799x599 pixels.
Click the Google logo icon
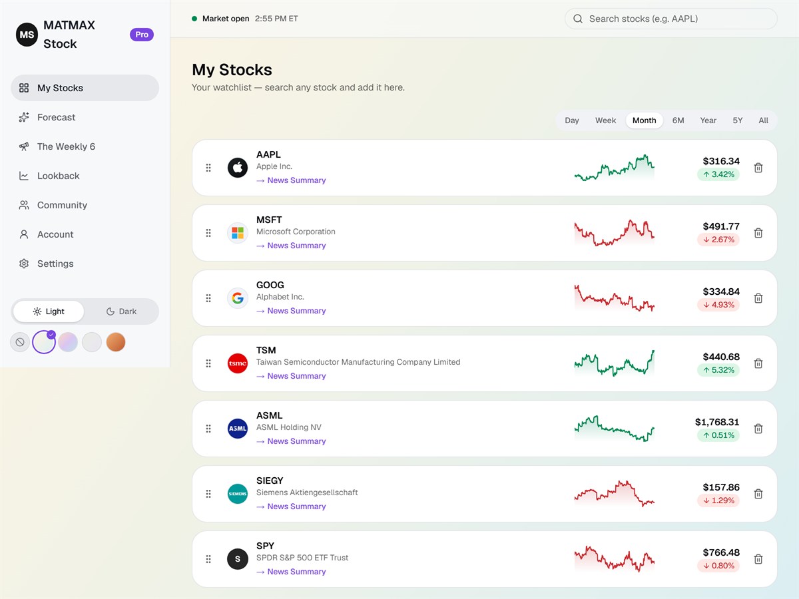[238, 298]
